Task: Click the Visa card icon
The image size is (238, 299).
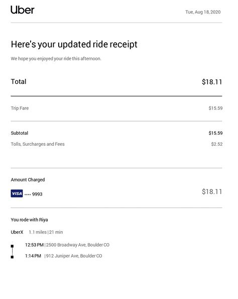Action: pos(17,193)
